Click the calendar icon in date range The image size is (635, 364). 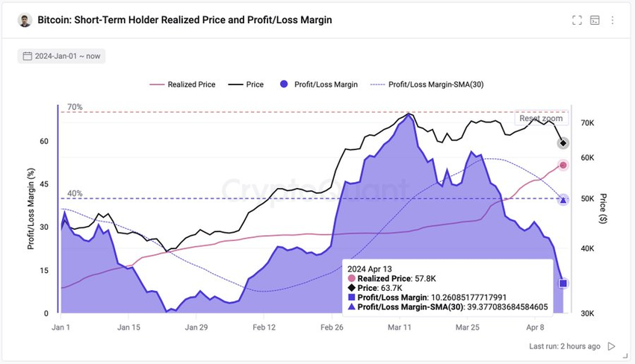(28, 56)
